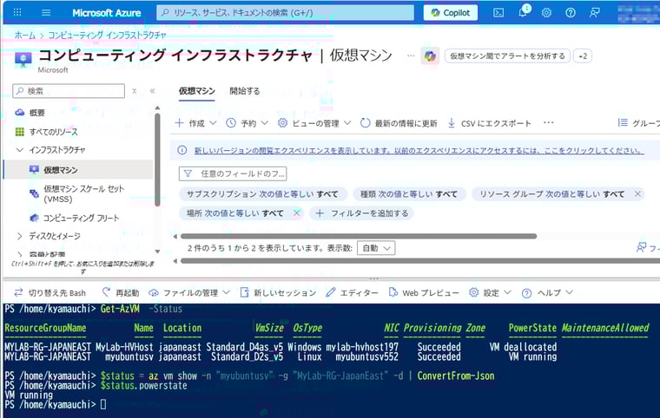The width and height of the screenshot is (660, 418).
Task: Click the myubuntusv name in terminal output
Action: [129, 357]
